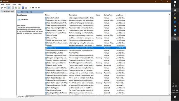Sort by the Log On As column header
Image resolution: width=179 pixels, height=101 pixels.
[x=119, y=15]
